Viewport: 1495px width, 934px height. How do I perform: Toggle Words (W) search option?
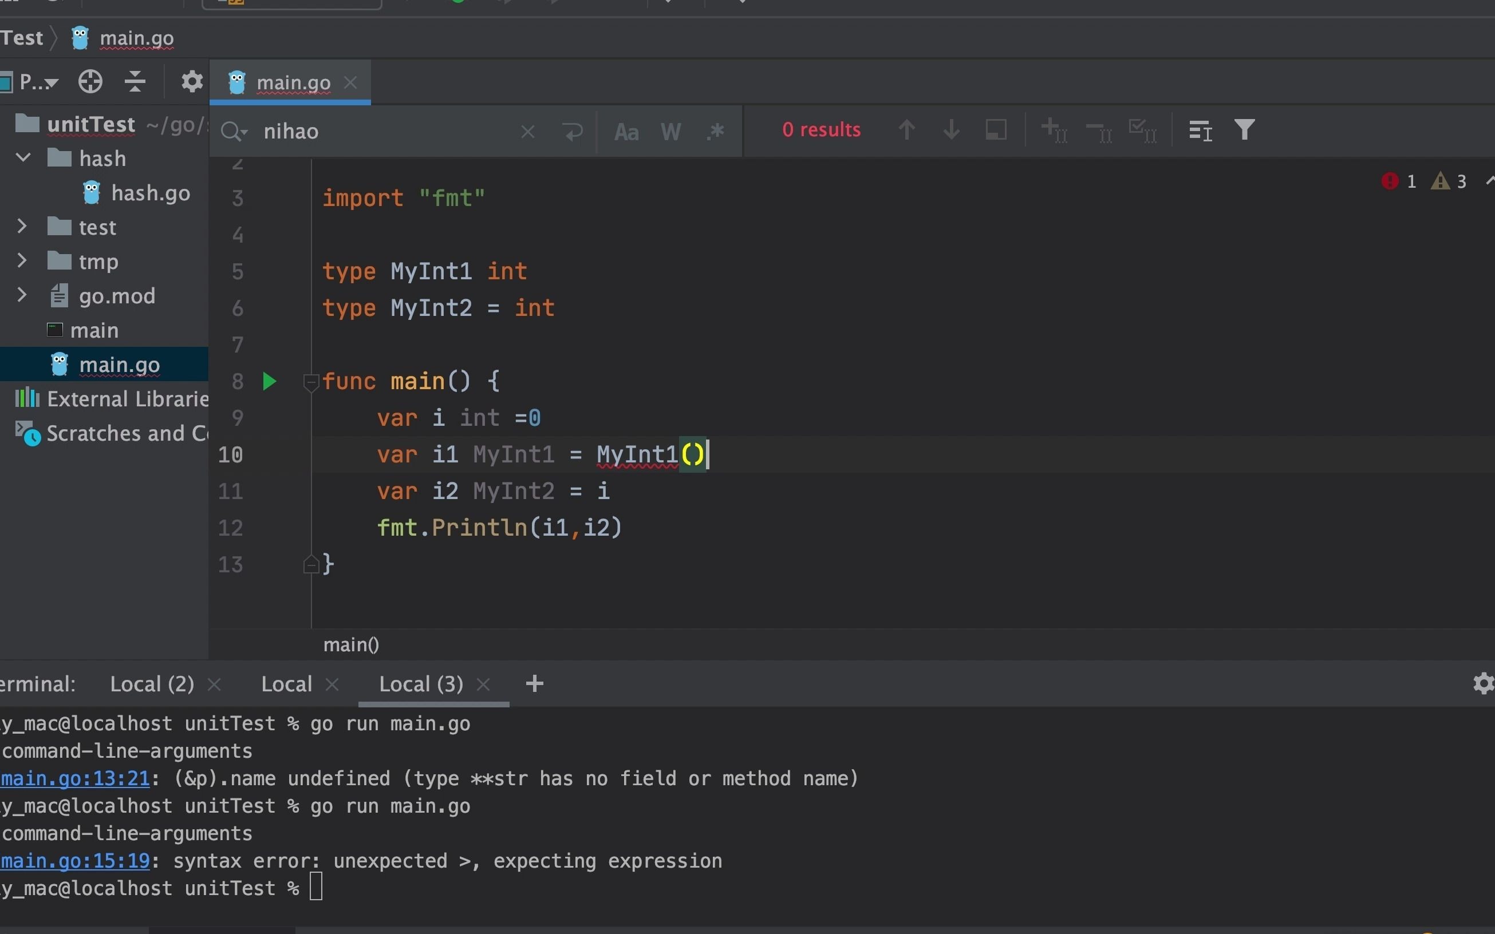click(x=670, y=132)
